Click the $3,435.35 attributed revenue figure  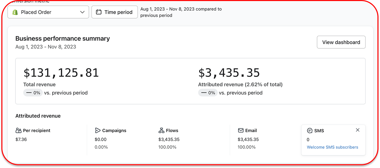click(x=229, y=73)
